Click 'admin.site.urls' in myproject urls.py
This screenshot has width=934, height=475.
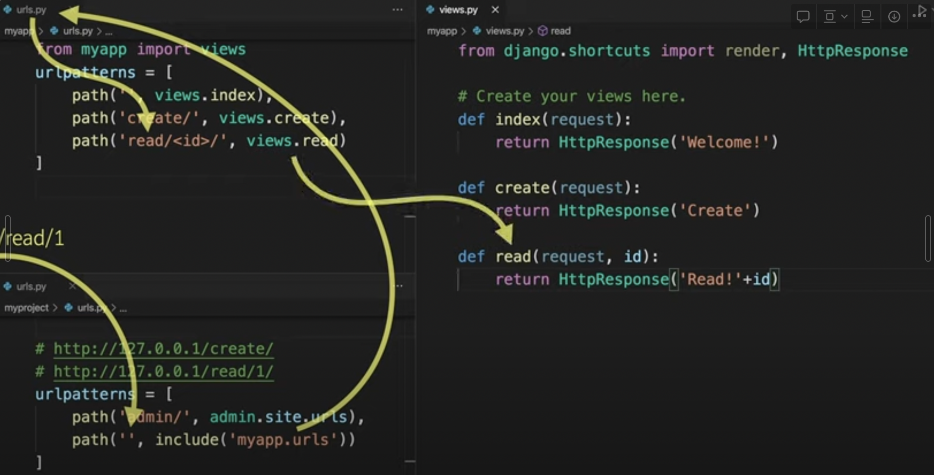tap(278, 417)
